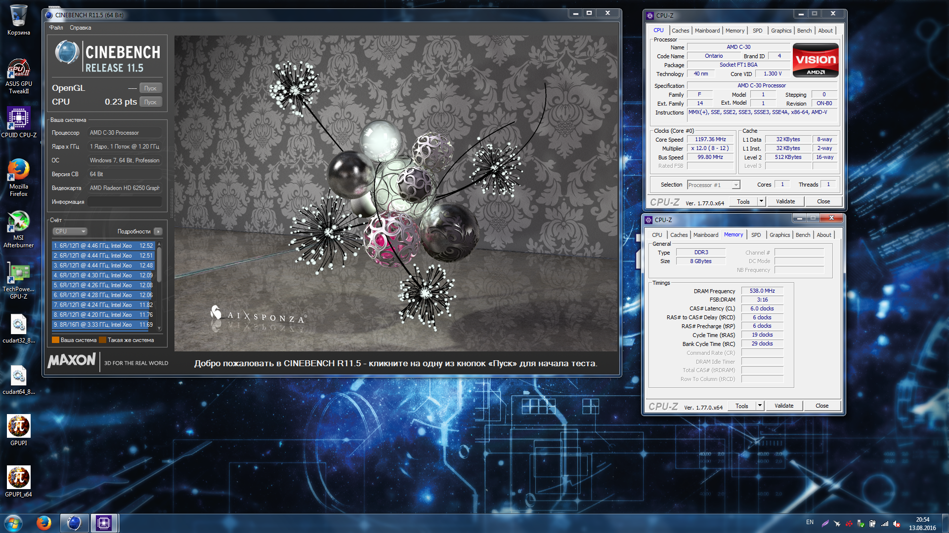Image resolution: width=949 pixels, height=533 pixels.
Task: Click EN language indicator in taskbar
Action: [x=810, y=522]
